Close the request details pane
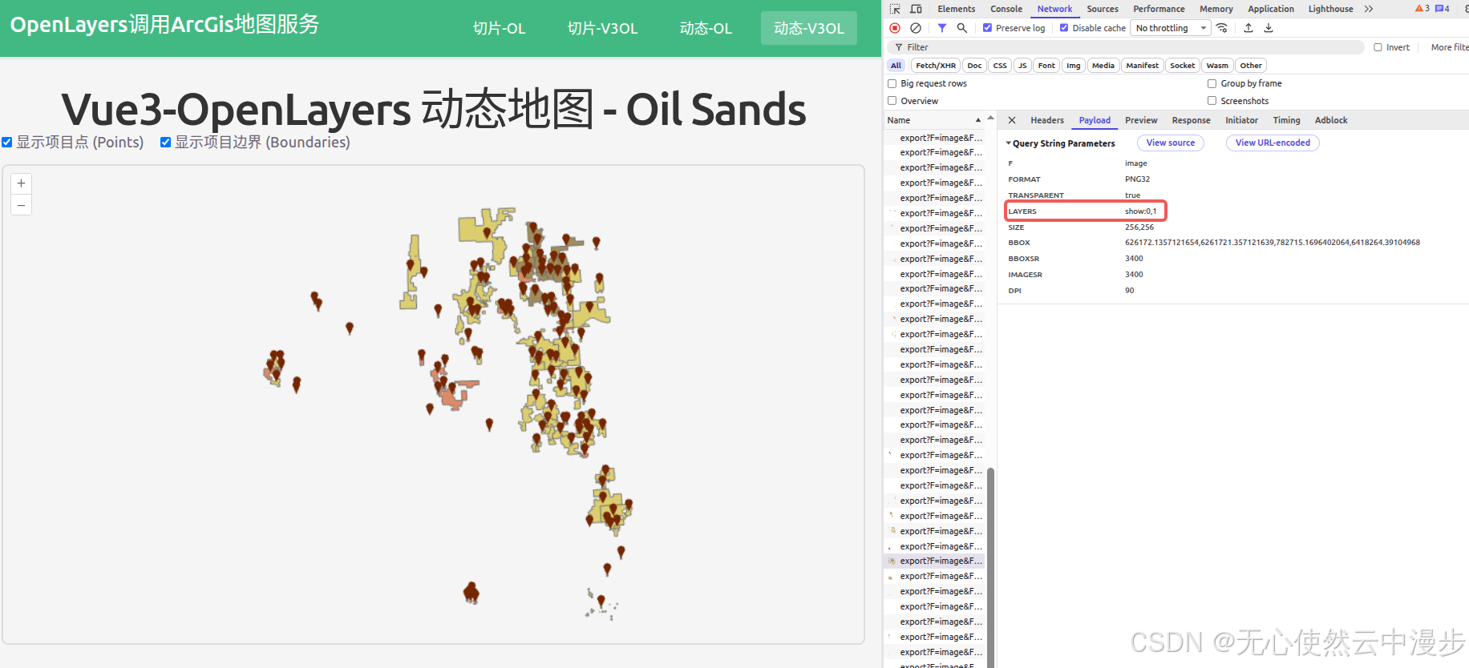The image size is (1469, 668). [1012, 120]
